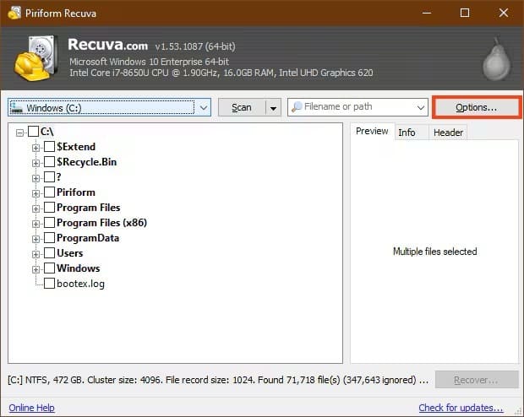Select the $Recycle.Bin folder name
524x417 pixels.
(x=87, y=162)
